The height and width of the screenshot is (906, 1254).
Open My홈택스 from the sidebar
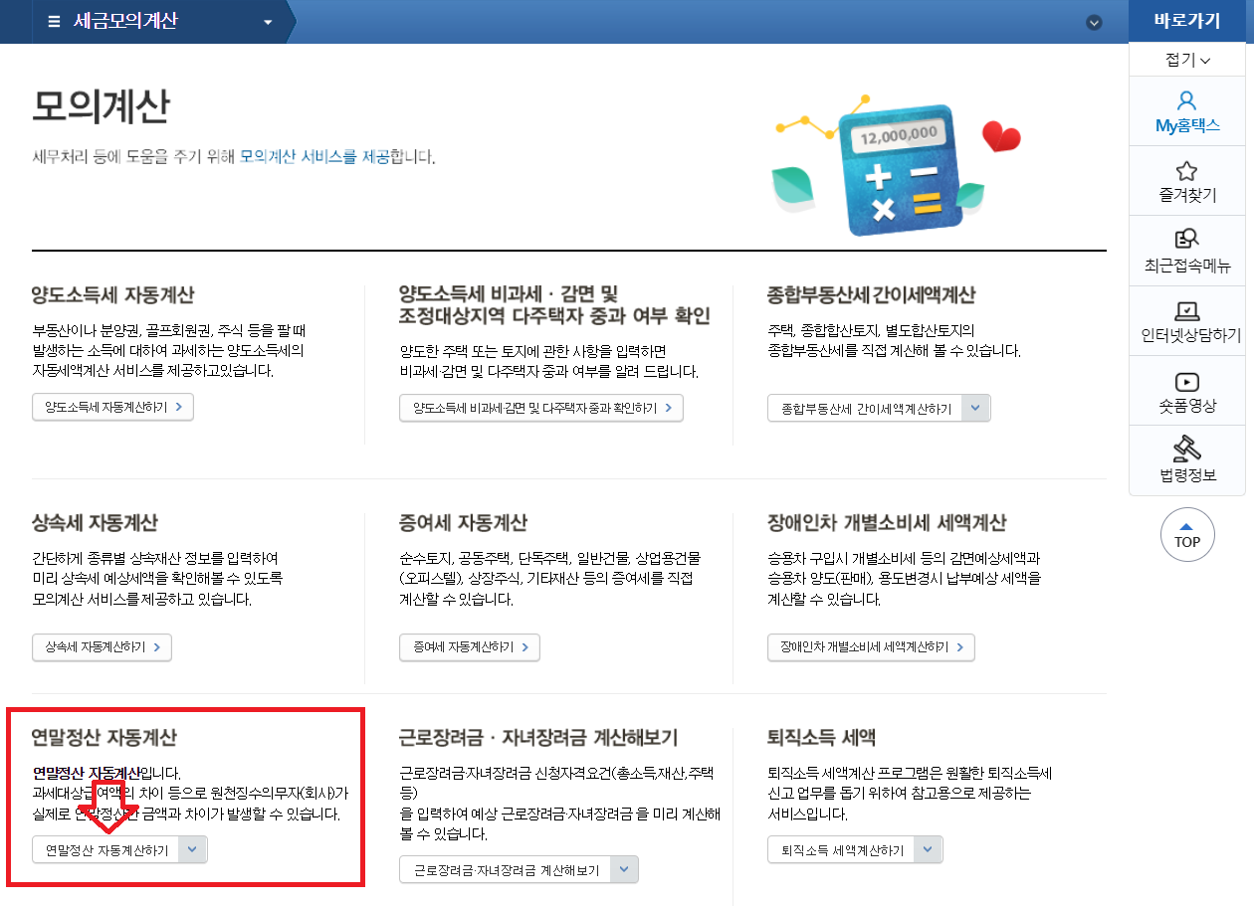tap(1187, 112)
